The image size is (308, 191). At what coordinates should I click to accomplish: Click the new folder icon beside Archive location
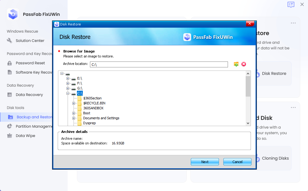(236, 64)
